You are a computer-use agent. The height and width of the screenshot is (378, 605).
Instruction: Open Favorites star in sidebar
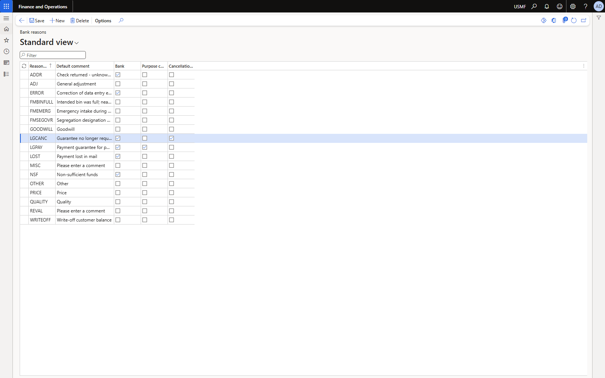point(6,40)
